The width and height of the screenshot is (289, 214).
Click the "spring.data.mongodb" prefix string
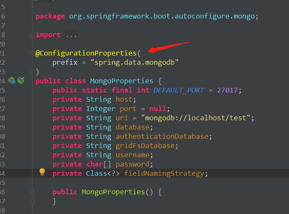(134, 63)
